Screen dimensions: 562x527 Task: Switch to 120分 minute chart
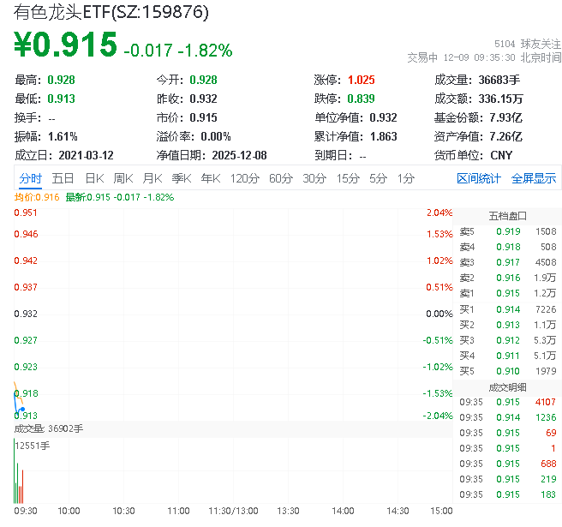pos(244,178)
